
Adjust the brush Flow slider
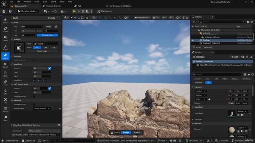(27, 31)
